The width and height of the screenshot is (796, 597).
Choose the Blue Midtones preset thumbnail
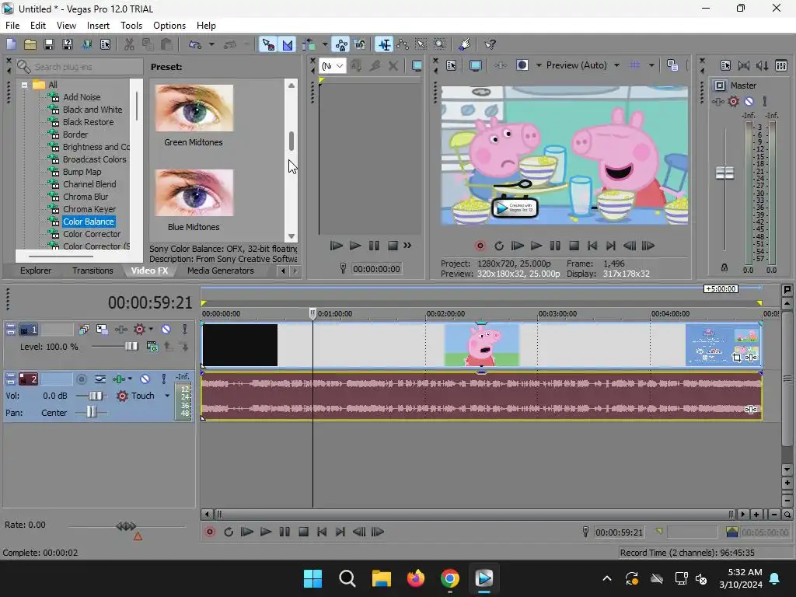pos(194,193)
